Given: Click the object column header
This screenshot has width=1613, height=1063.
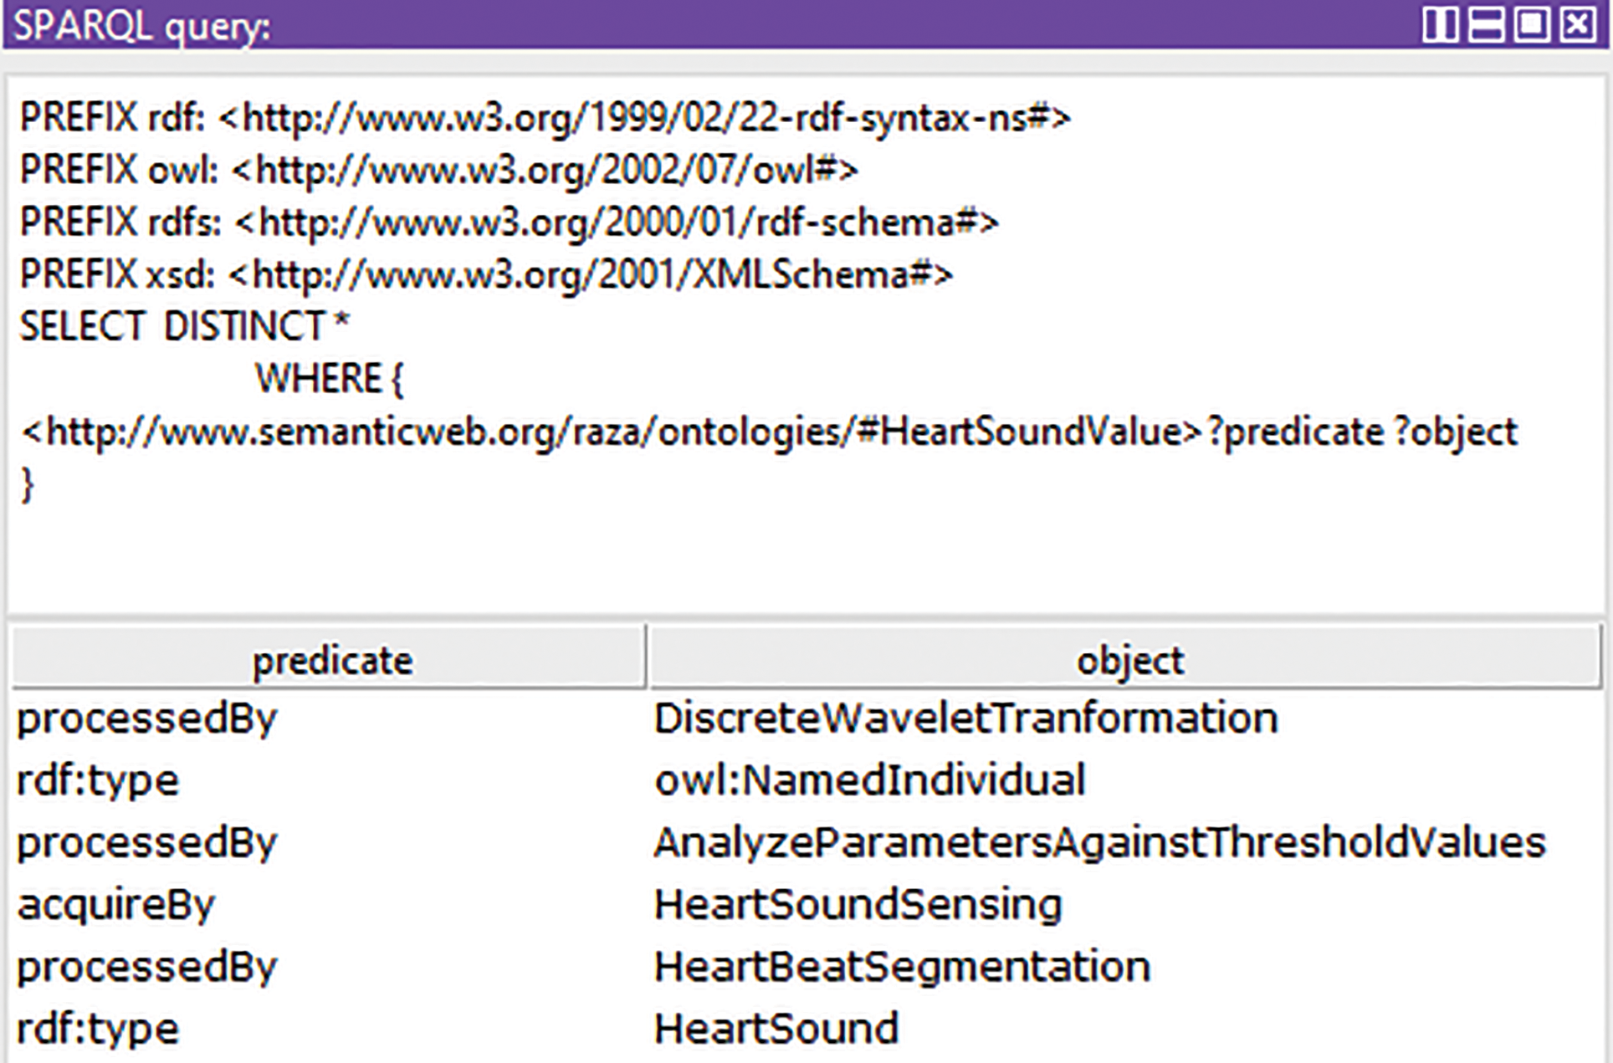Looking at the screenshot, I should click(1129, 661).
